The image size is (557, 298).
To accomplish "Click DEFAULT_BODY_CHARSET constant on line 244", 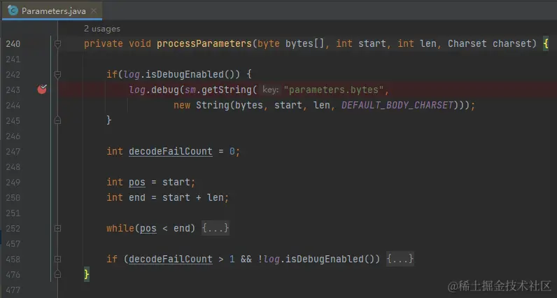I will click(397, 105).
